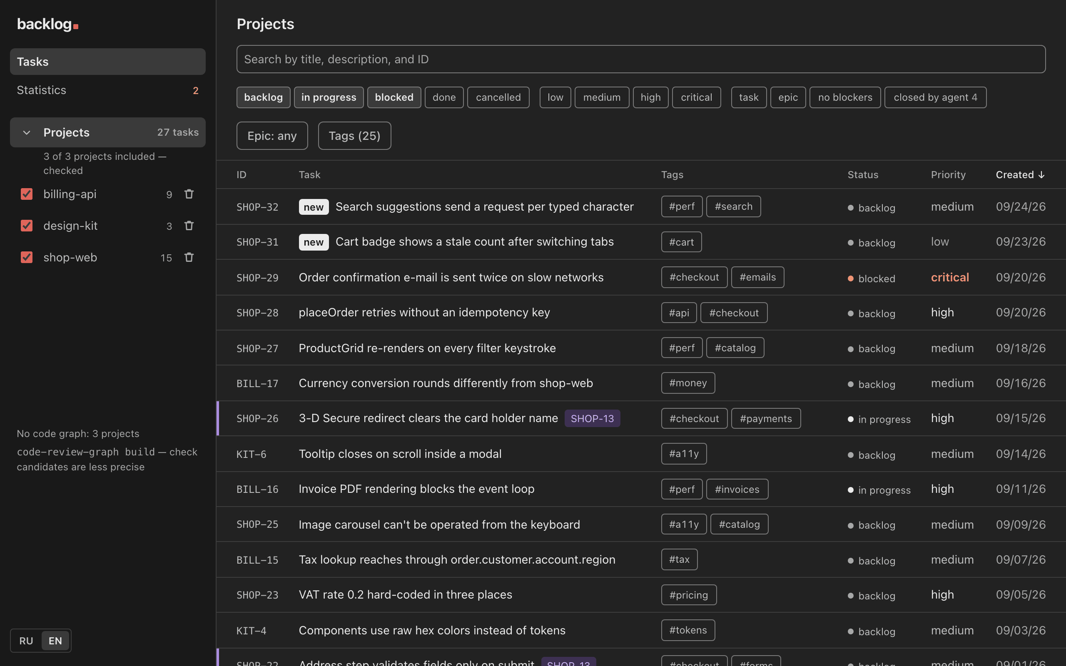This screenshot has width=1066, height=666.
Task: Open the Epic: any dropdown
Action: point(272,136)
